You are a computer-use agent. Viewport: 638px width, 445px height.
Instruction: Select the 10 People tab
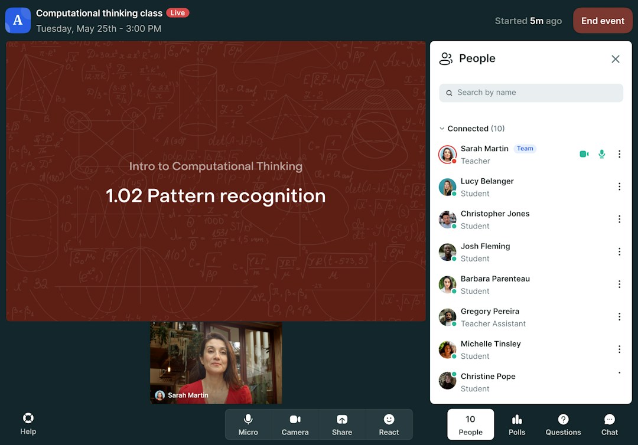point(471,425)
